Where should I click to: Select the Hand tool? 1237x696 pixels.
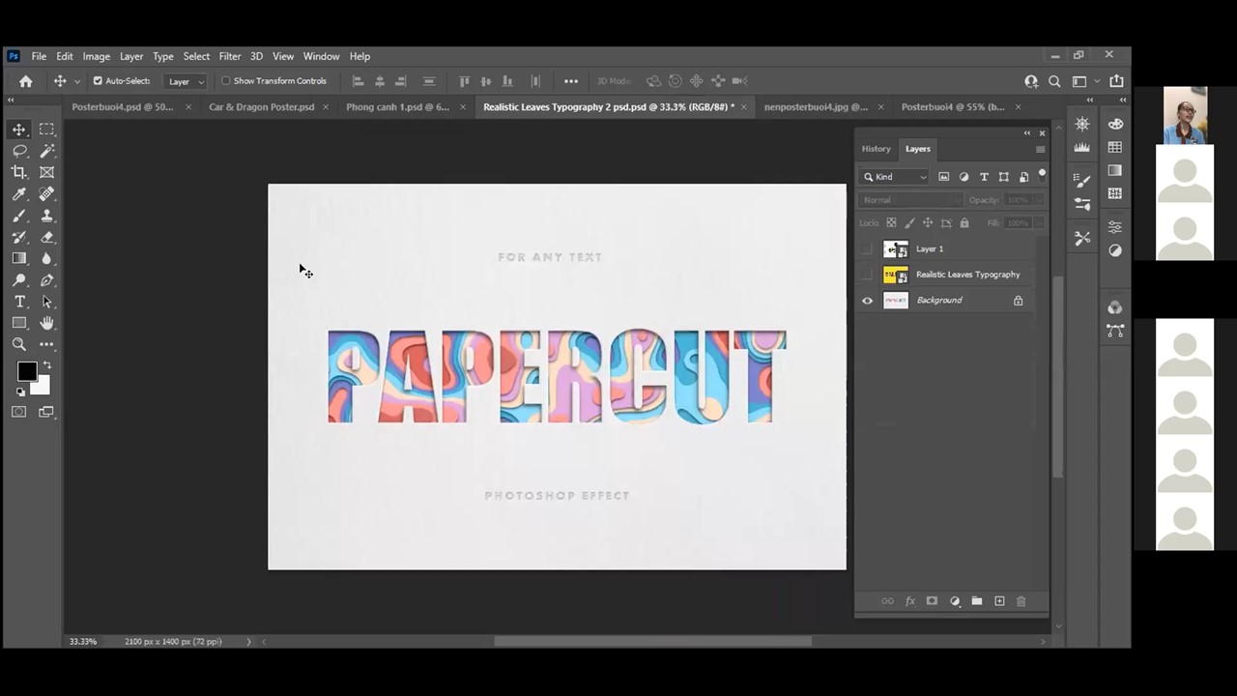point(46,323)
